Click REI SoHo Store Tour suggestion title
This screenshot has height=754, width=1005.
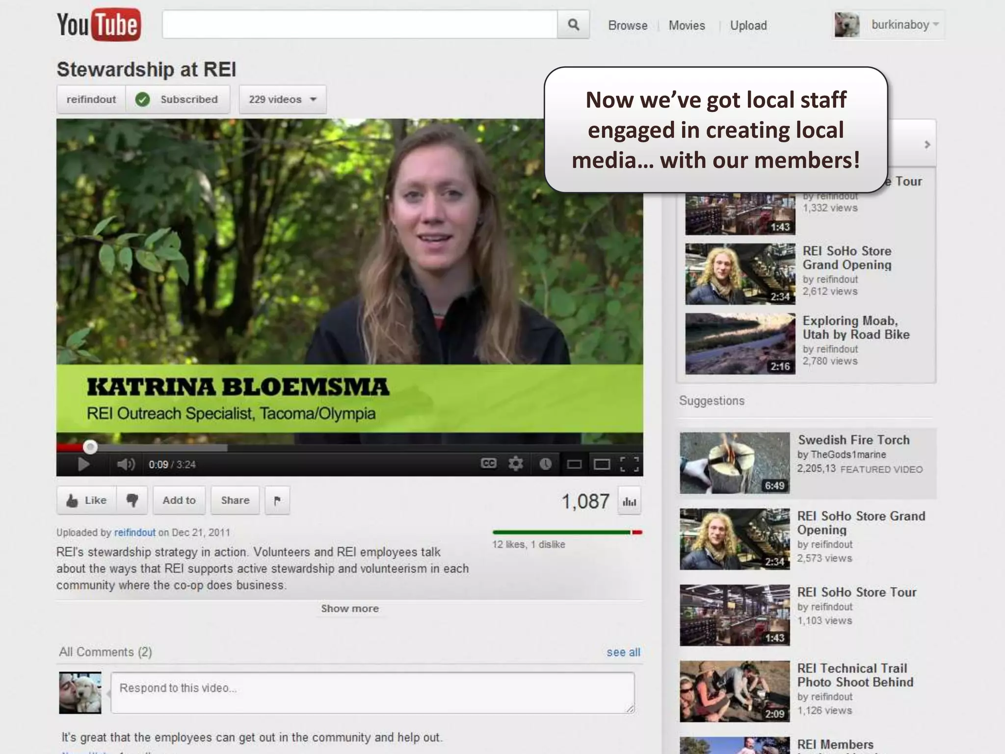click(x=857, y=592)
